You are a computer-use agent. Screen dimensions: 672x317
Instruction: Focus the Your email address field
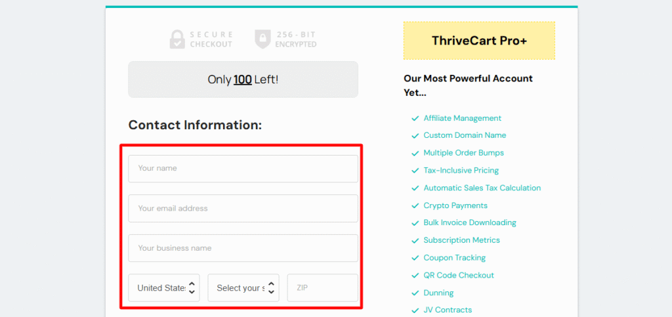(x=243, y=208)
